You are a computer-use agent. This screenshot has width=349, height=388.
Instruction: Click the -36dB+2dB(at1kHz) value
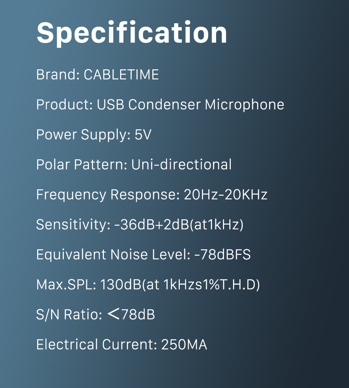[179, 225]
